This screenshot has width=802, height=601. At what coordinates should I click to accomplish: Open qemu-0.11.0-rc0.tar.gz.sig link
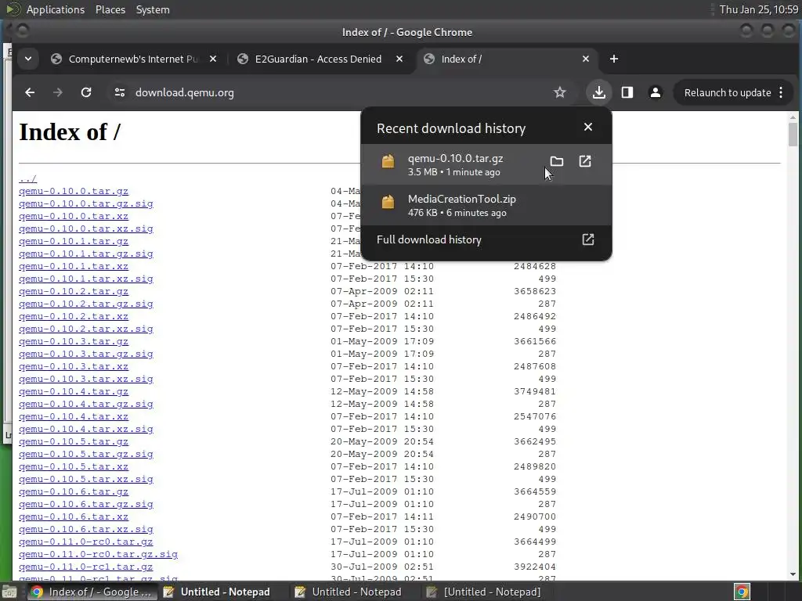tap(98, 554)
